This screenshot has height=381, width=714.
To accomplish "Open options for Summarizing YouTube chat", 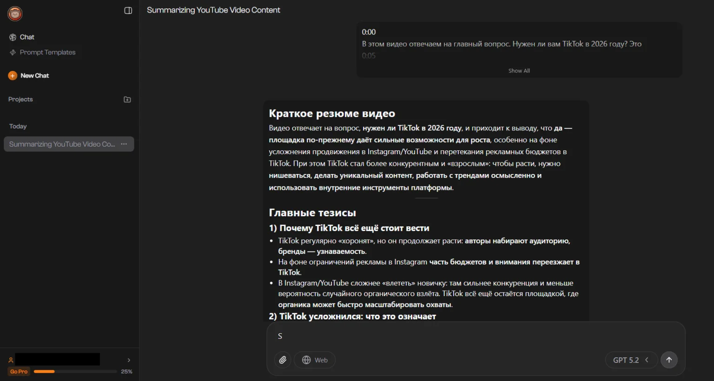I will click(x=124, y=144).
